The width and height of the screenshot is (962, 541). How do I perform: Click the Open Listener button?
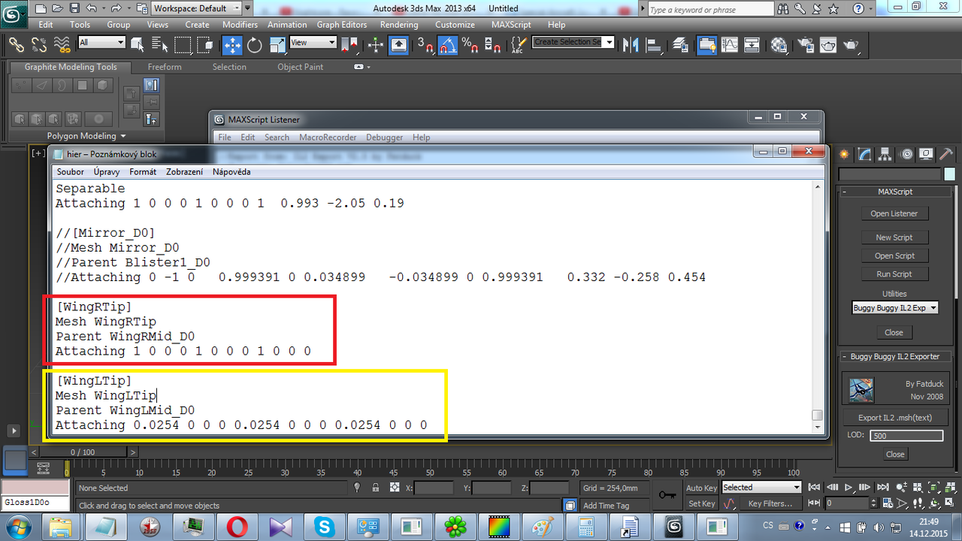pos(894,213)
